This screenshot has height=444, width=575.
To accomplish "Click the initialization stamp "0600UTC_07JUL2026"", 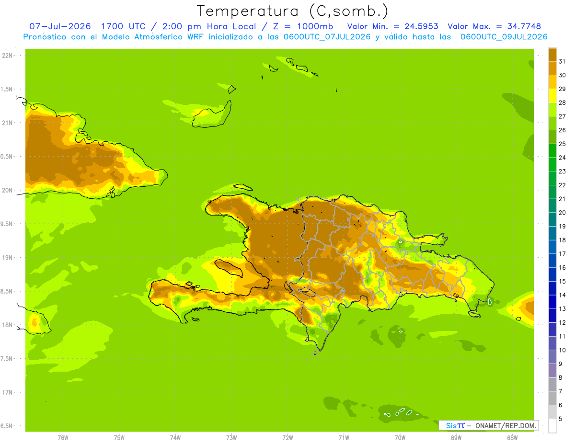I will [x=328, y=37].
